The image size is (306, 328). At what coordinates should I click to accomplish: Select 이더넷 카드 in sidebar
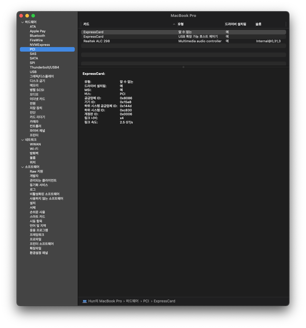37,99
